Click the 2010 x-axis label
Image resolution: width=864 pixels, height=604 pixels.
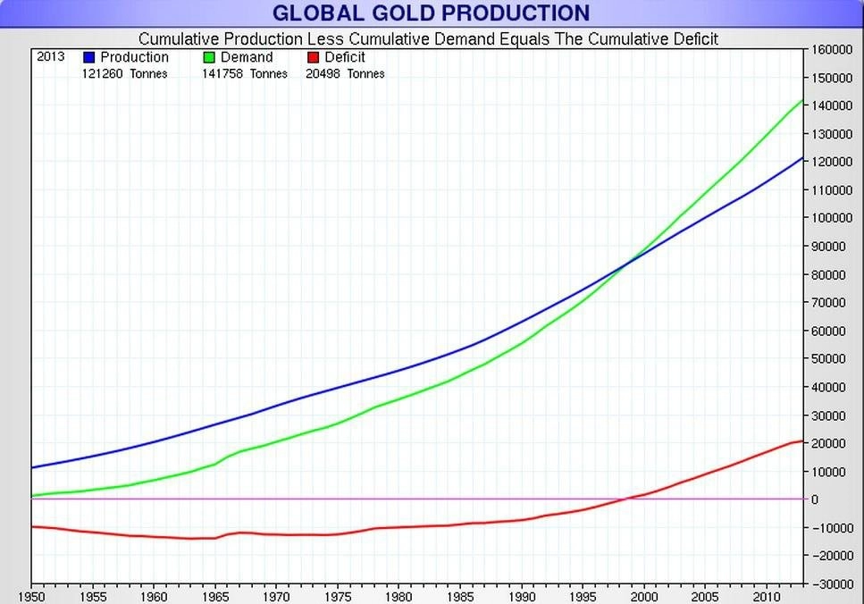tap(767, 597)
